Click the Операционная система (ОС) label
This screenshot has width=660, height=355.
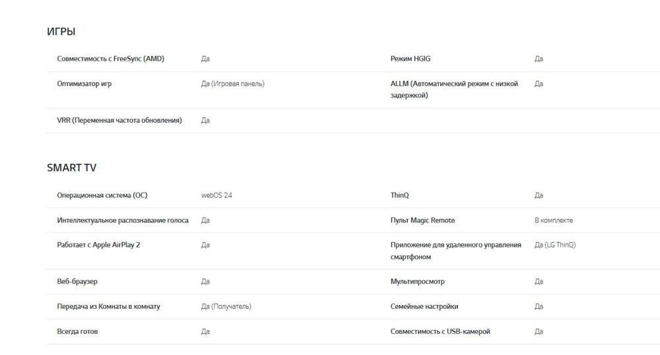click(x=102, y=195)
